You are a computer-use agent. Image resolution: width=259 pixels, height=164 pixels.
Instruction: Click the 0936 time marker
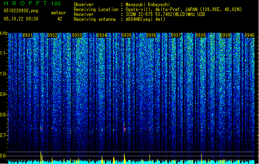[x=151, y=35]
